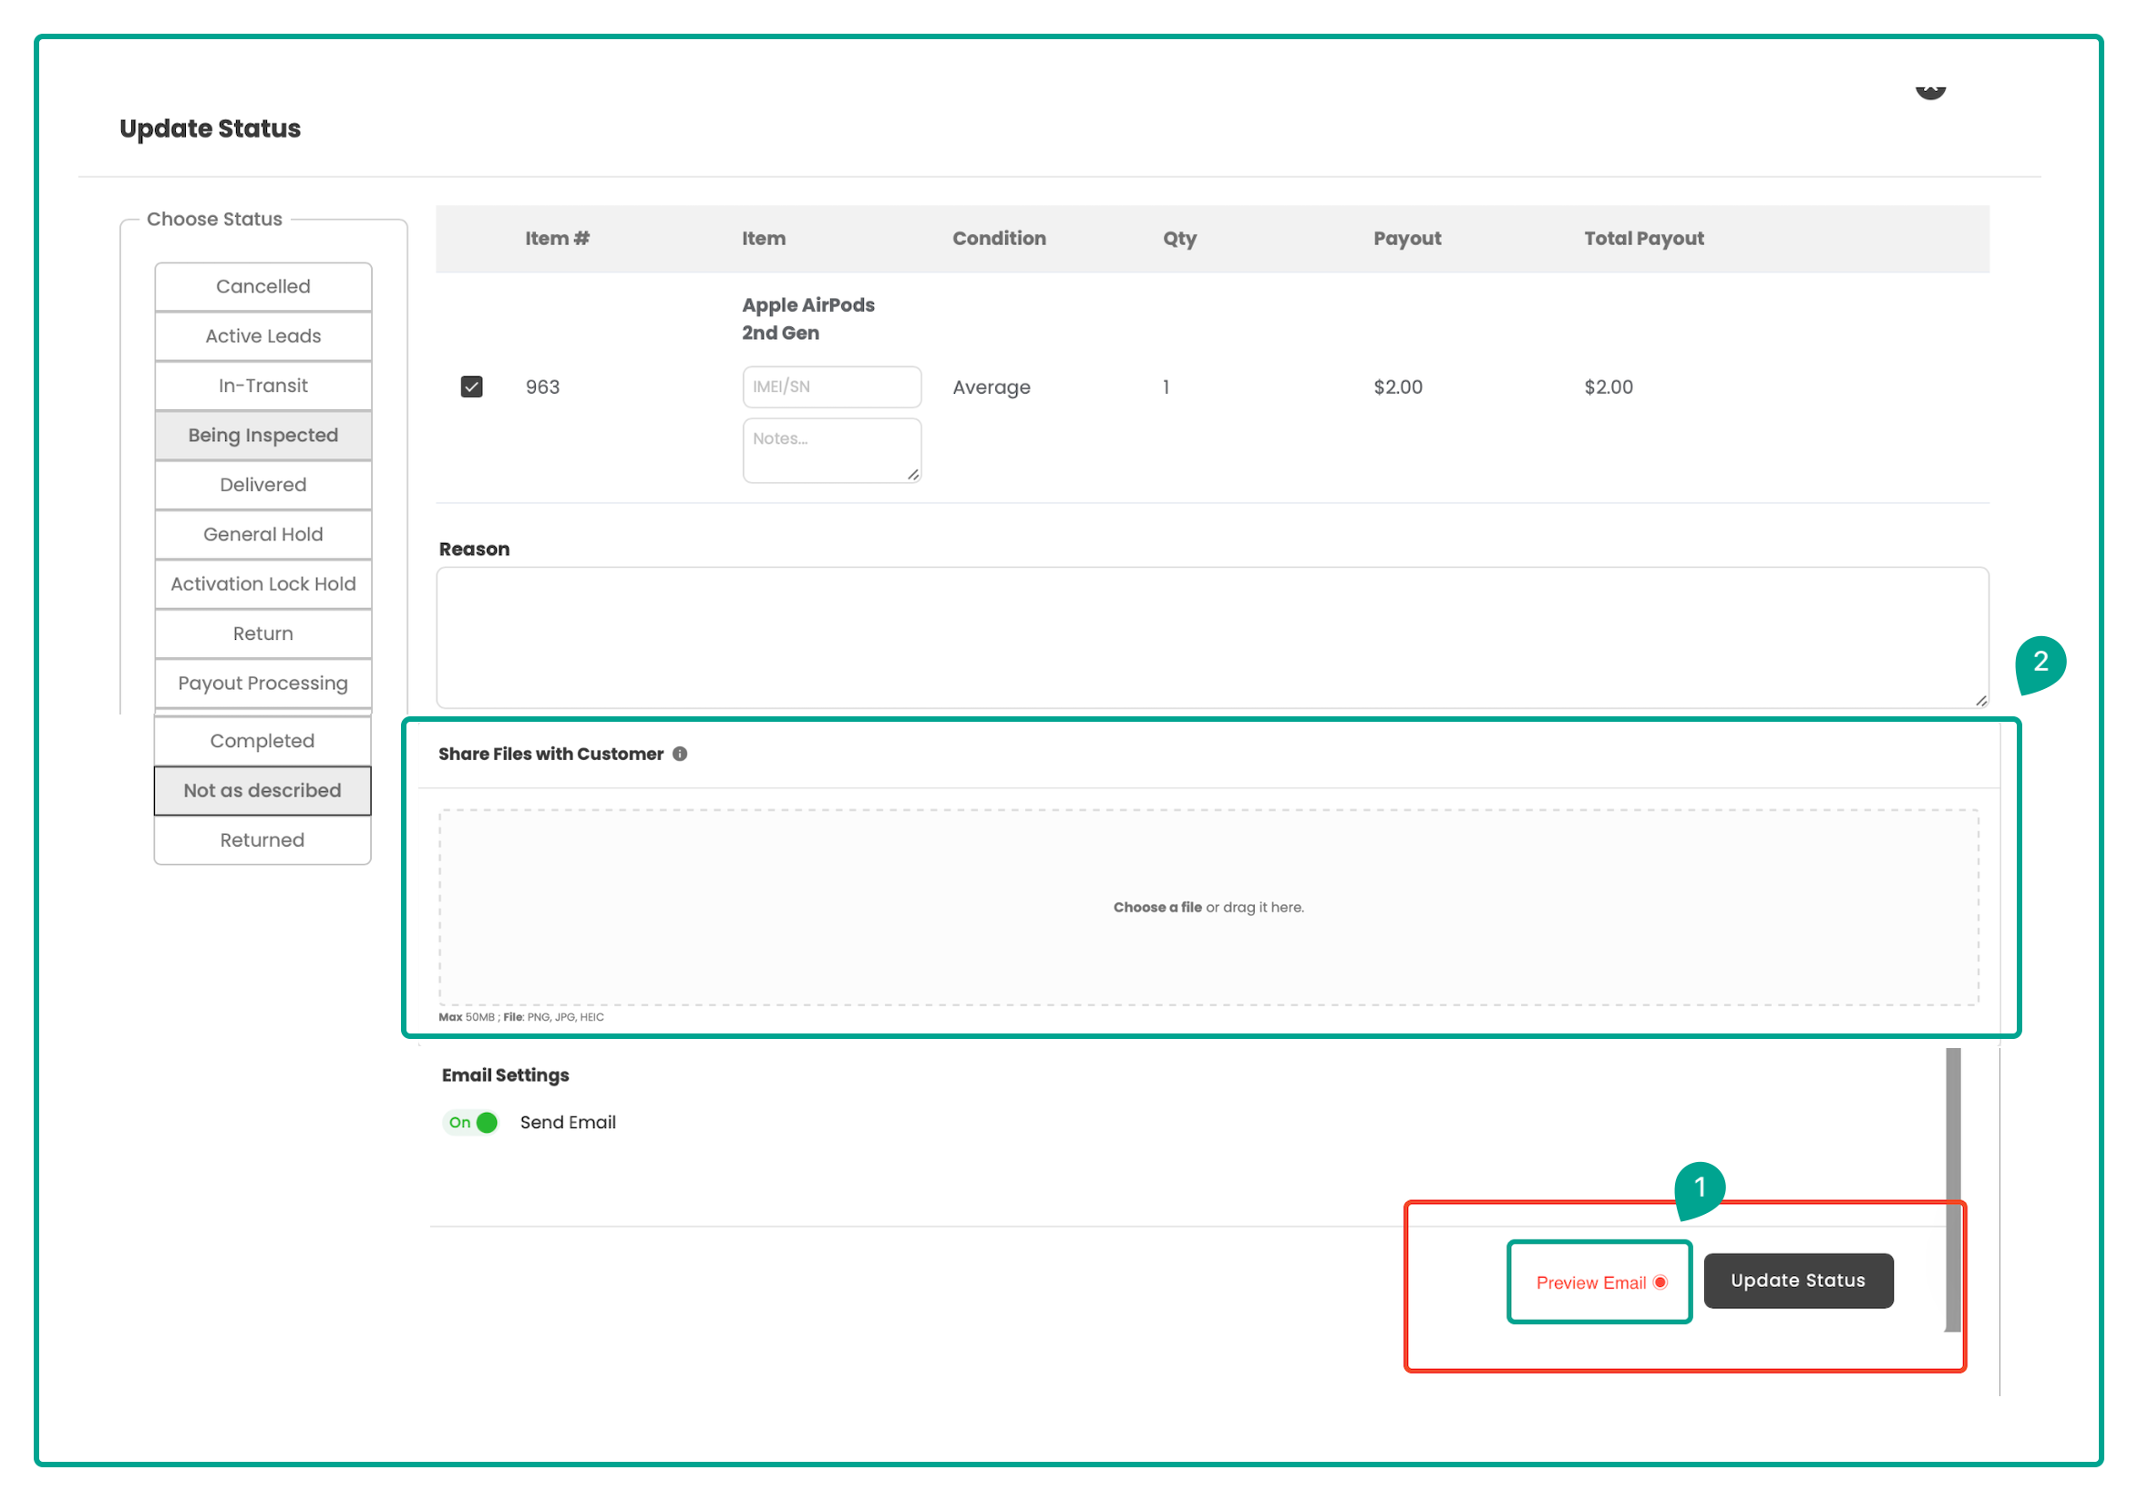Click the Update Status button
Image resolution: width=2138 pixels, height=1501 pixels.
point(1799,1281)
